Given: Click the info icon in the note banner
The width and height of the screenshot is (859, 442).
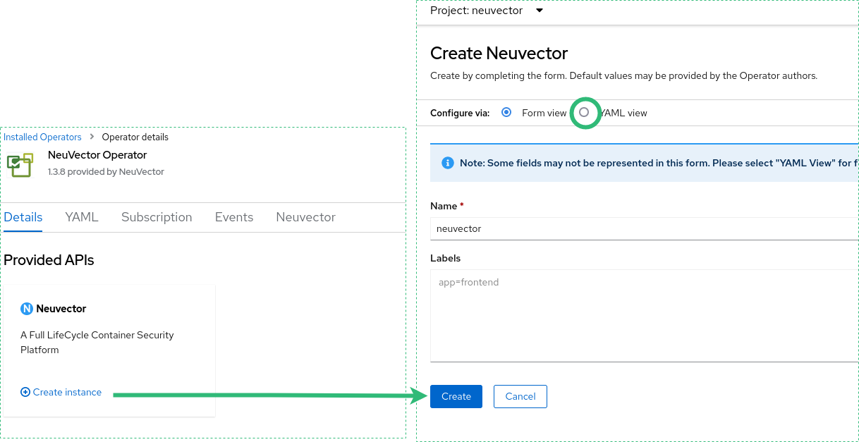Looking at the screenshot, I should point(447,163).
